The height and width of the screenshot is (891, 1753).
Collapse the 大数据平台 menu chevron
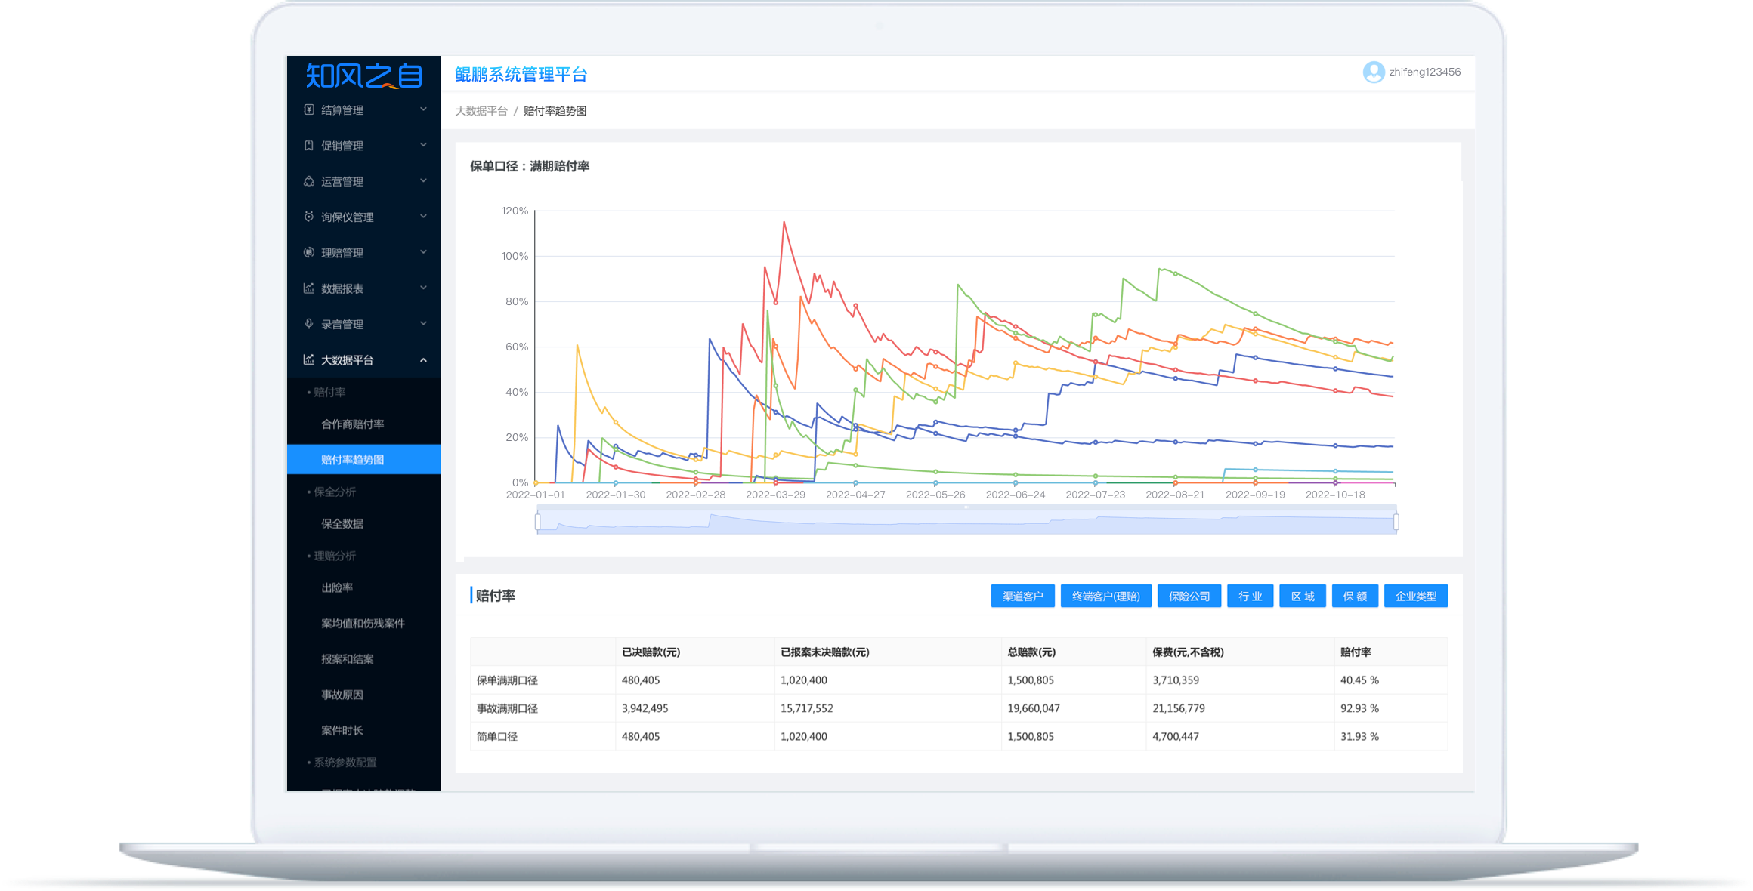click(x=423, y=360)
